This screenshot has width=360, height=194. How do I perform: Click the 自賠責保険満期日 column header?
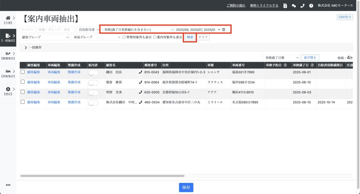click(331, 65)
